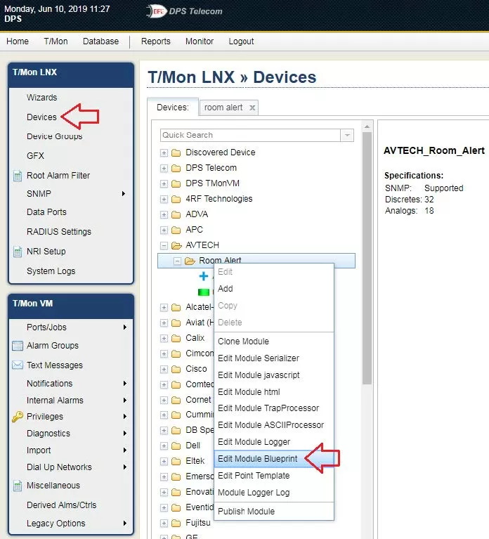Open Device Groups in the sidebar

(x=54, y=136)
